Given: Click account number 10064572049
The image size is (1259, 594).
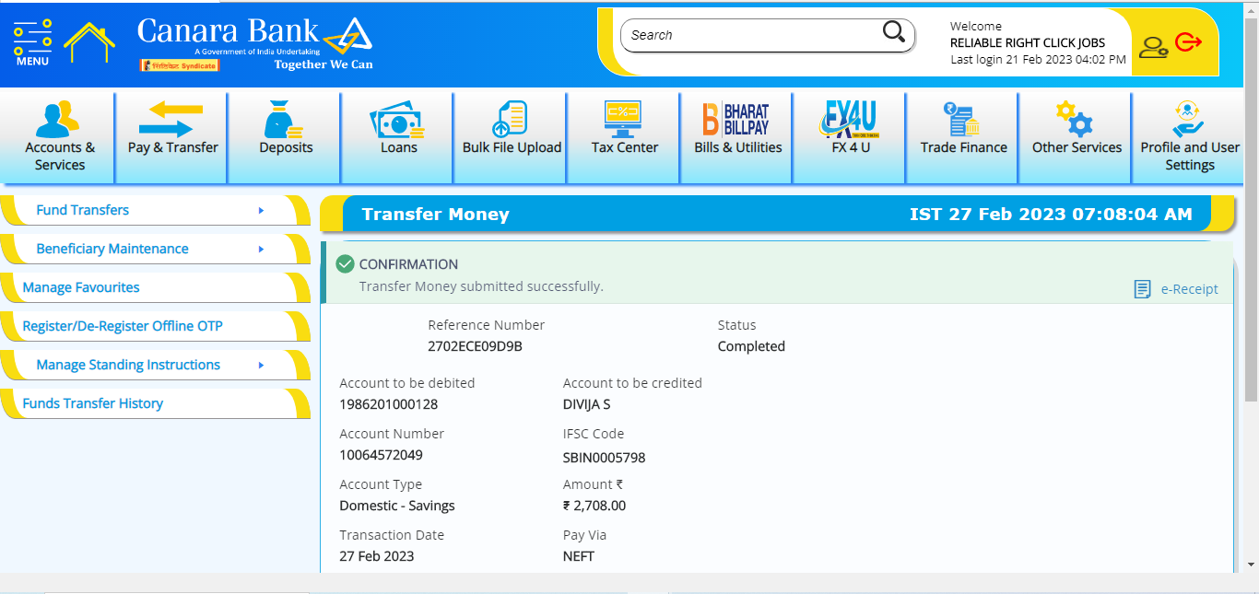Looking at the screenshot, I should pos(381,455).
